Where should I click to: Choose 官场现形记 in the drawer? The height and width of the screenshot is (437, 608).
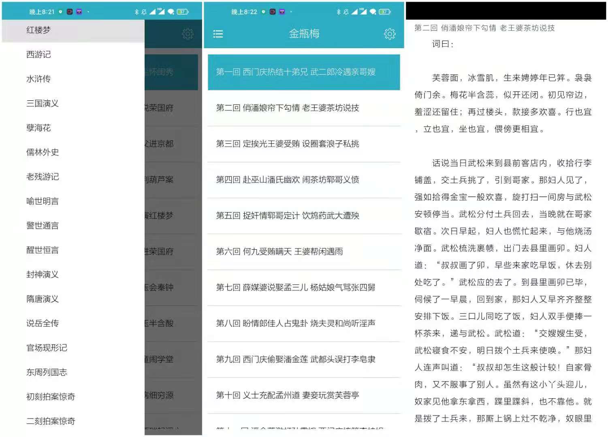tap(46, 348)
